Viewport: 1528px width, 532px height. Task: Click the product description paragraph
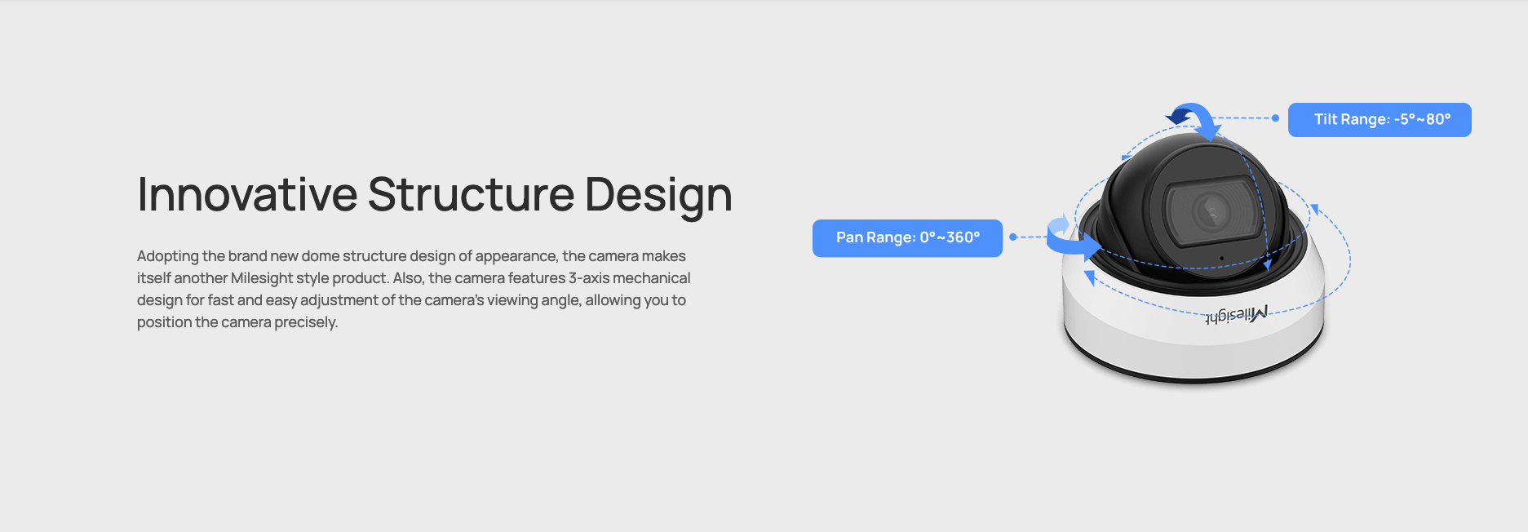click(x=414, y=289)
